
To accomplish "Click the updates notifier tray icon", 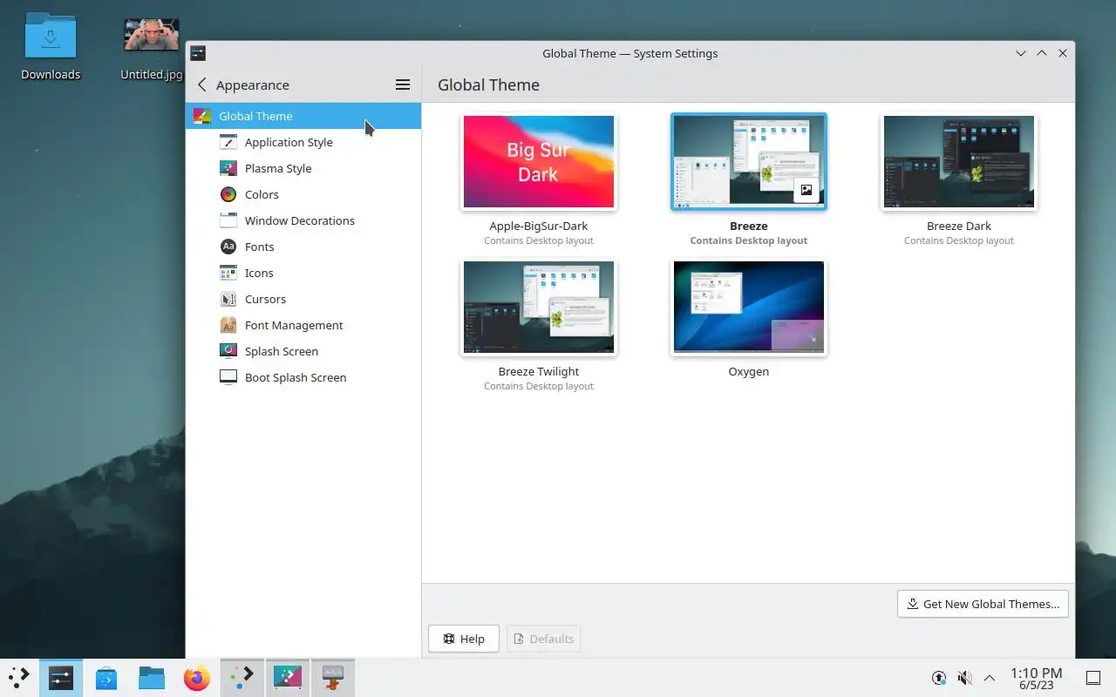I will (x=939, y=678).
